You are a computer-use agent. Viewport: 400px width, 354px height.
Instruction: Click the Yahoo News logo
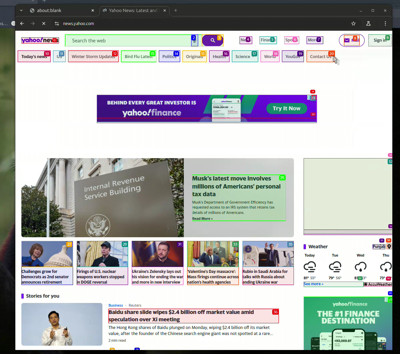click(40, 40)
